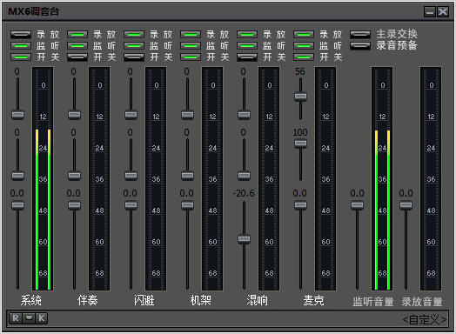Click the 系统 main fader handle at 0.0
456x334 pixels.
point(17,205)
